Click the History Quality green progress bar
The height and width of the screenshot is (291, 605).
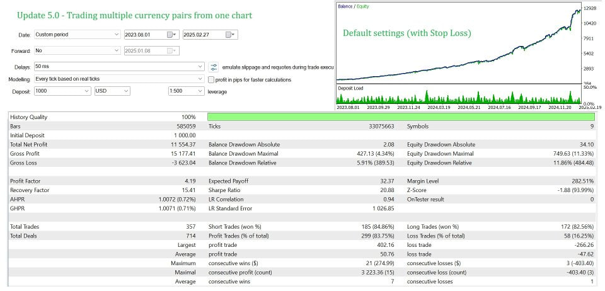coord(400,117)
